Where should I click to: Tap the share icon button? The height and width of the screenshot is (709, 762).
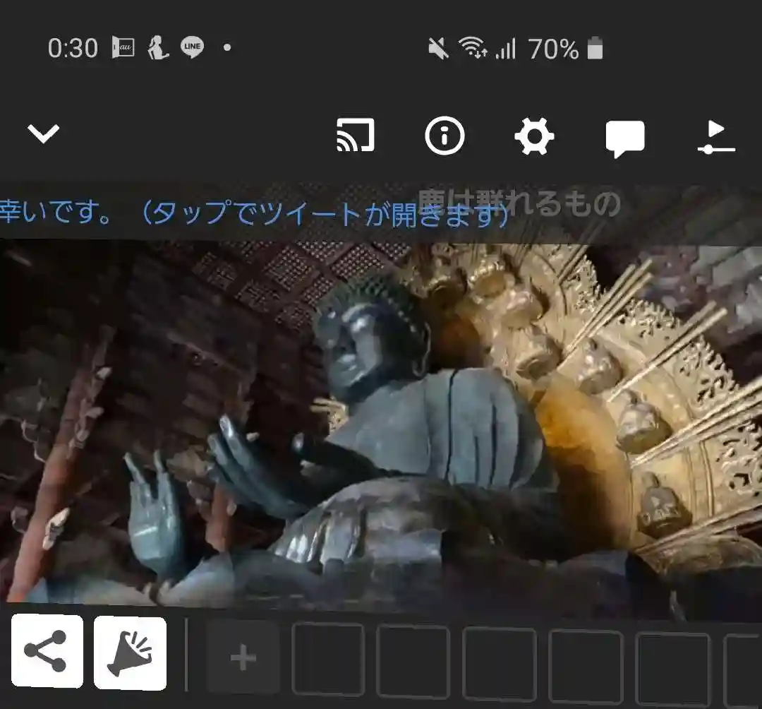(47, 651)
